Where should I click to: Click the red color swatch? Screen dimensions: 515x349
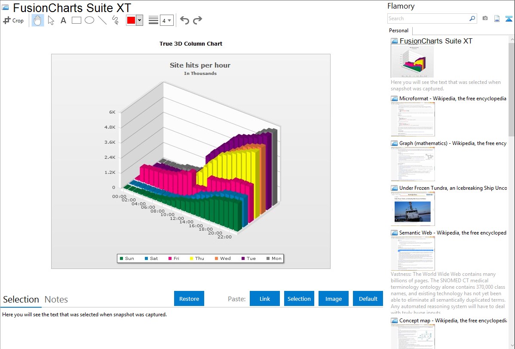point(131,20)
